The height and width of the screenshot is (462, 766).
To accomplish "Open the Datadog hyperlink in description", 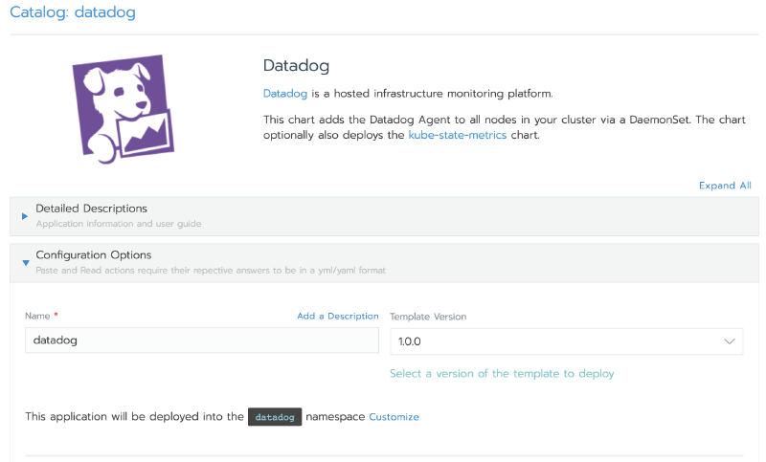I will coord(284,93).
